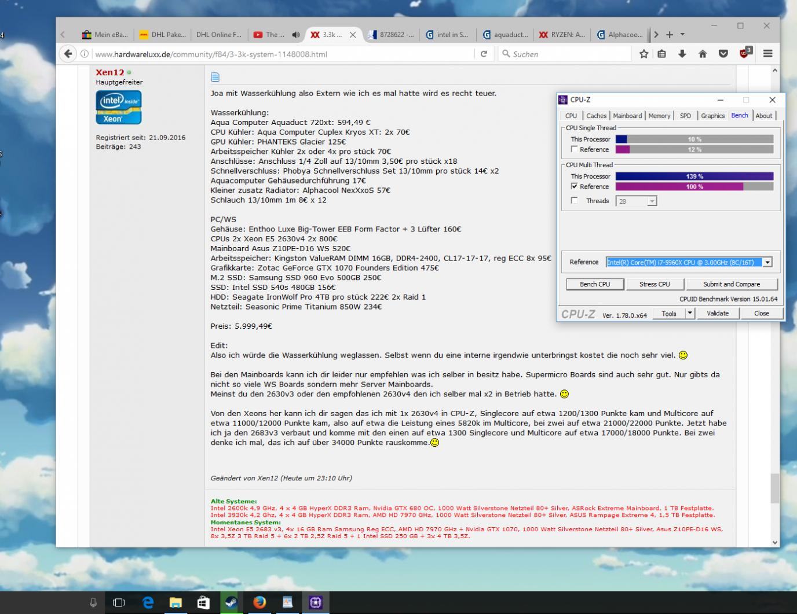This screenshot has width=797, height=614.
Task: Click the post document icon above the text
Action: [215, 77]
